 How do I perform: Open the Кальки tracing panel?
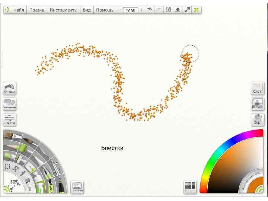coord(258,104)
